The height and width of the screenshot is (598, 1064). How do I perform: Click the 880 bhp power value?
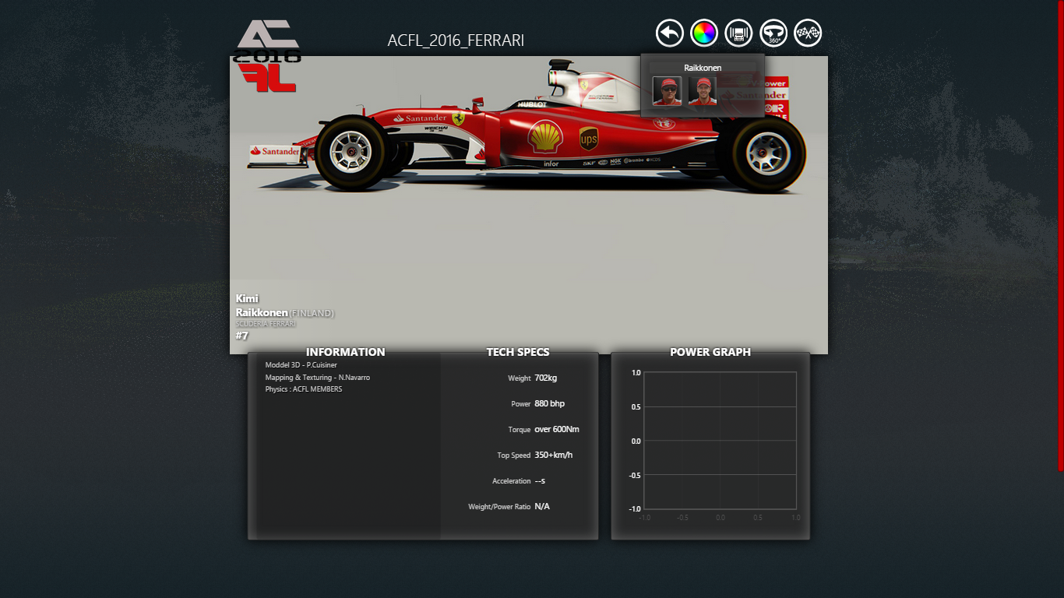point(549,403)
